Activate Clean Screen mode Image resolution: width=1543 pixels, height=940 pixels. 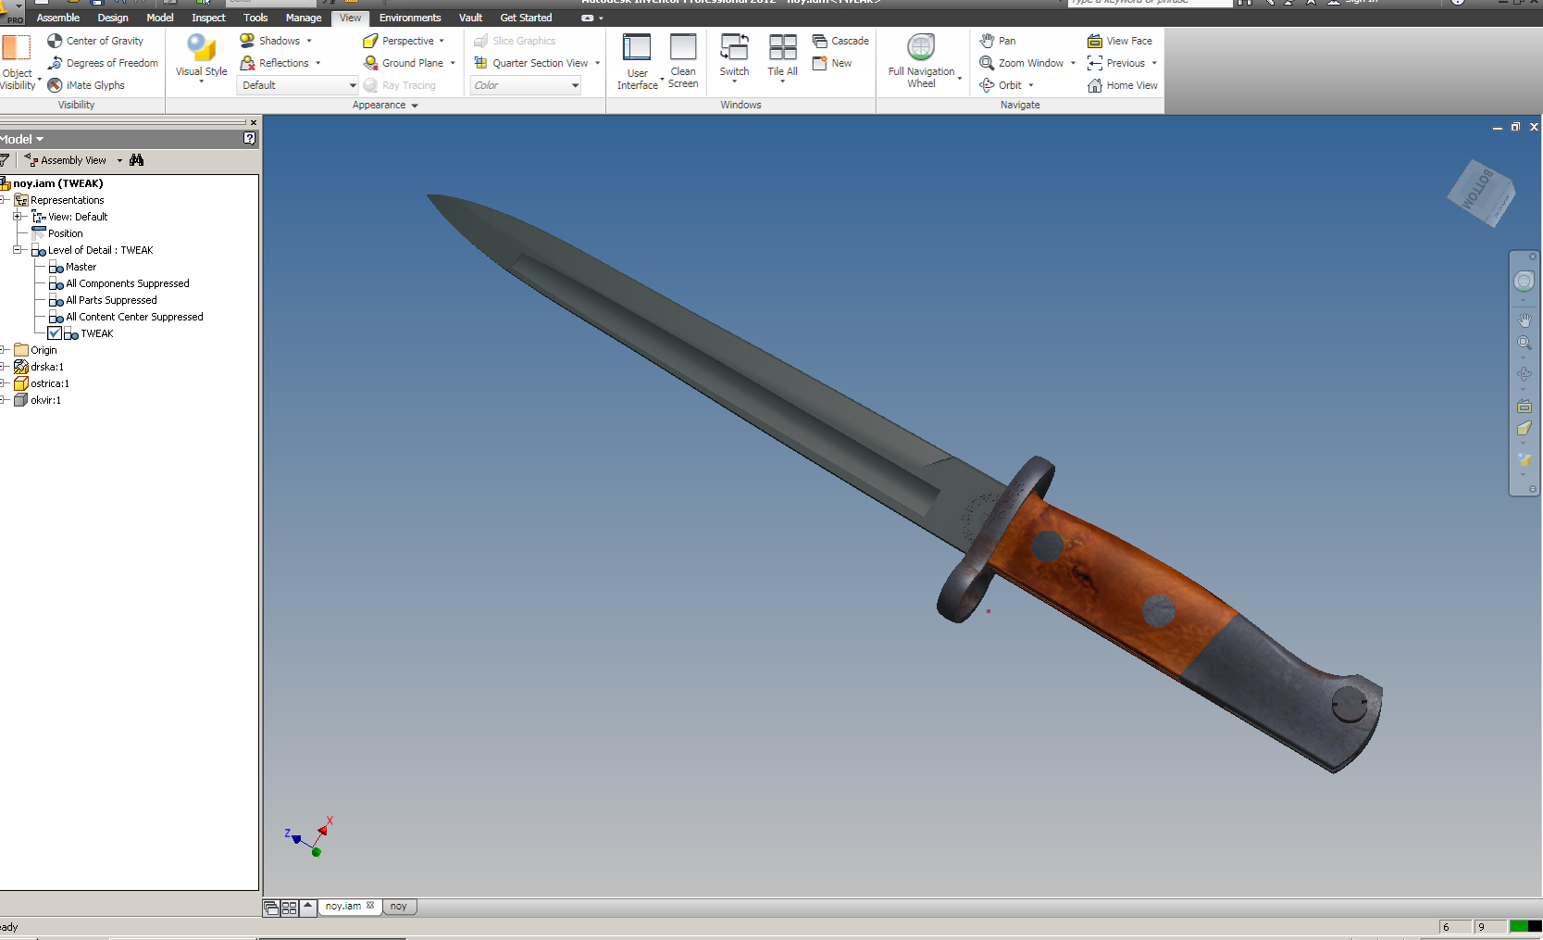(x=683, y=61)
